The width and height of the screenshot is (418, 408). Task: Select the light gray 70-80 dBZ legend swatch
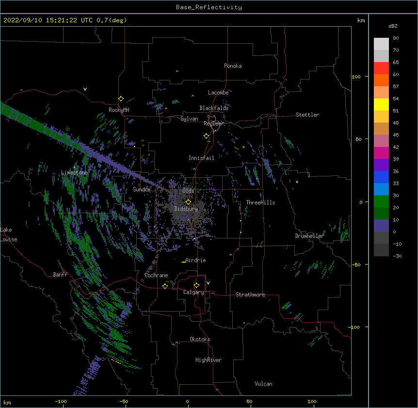point(381,44)
